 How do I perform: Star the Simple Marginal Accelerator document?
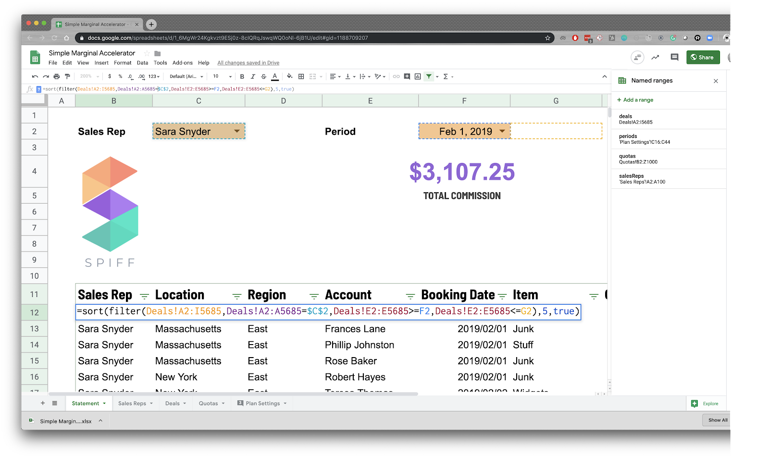point(147,53)
